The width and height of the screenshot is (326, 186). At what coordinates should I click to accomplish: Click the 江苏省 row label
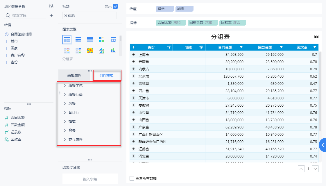click(x=144, y=149)
